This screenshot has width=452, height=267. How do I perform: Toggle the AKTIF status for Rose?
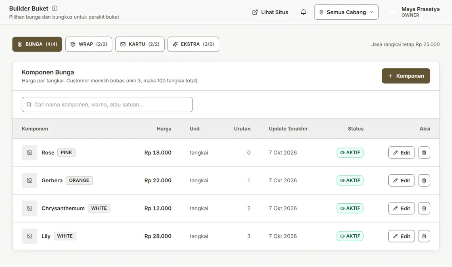350,152
